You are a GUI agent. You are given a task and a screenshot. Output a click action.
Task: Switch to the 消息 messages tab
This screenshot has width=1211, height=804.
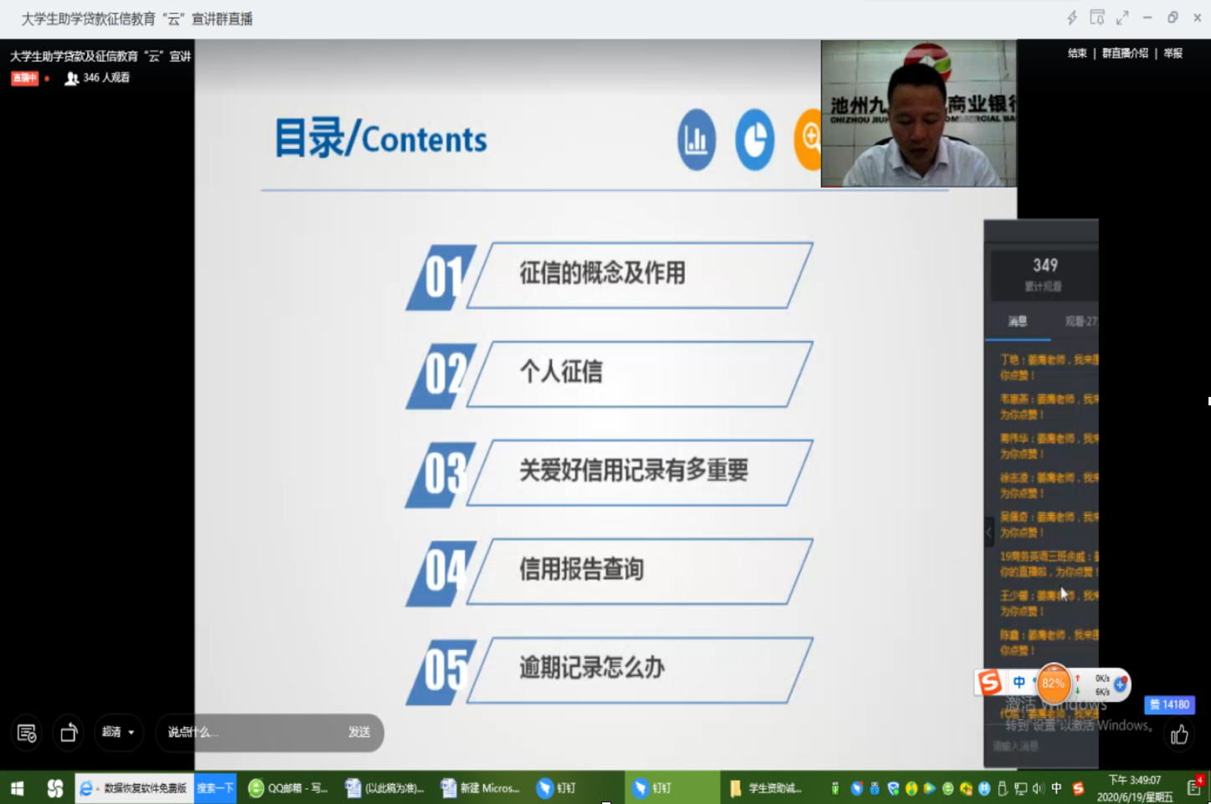1018,322
